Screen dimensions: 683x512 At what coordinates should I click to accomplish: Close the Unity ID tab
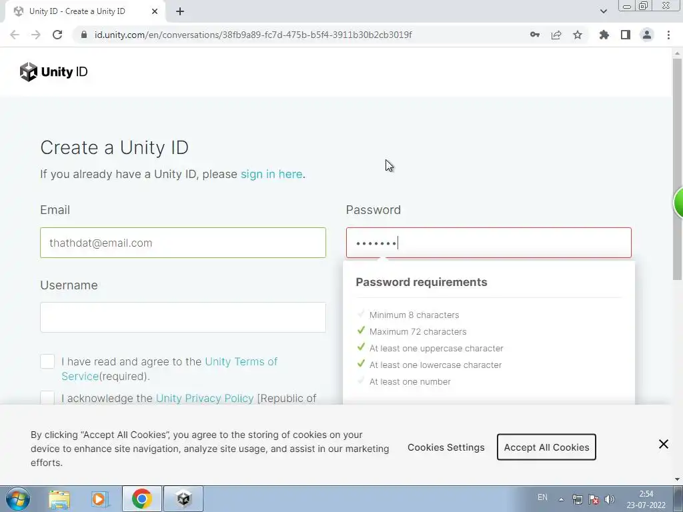point(155,11)
